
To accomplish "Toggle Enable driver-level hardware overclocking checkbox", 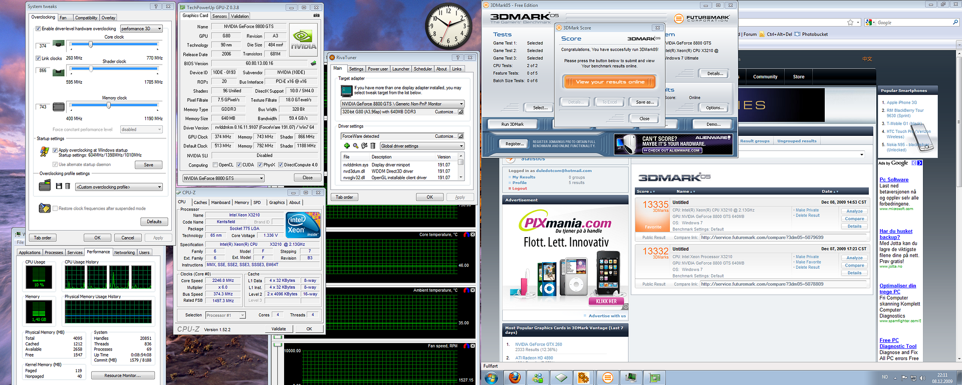I will tap(38, 29).
